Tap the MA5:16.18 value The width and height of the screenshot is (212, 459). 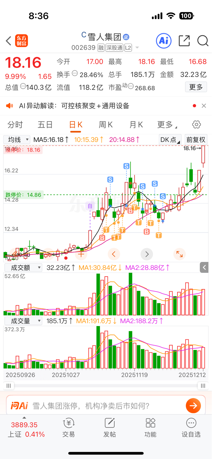coord(51,140)
